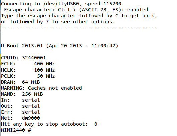Select the FCLK 400 MHz line

click(28, 64)
